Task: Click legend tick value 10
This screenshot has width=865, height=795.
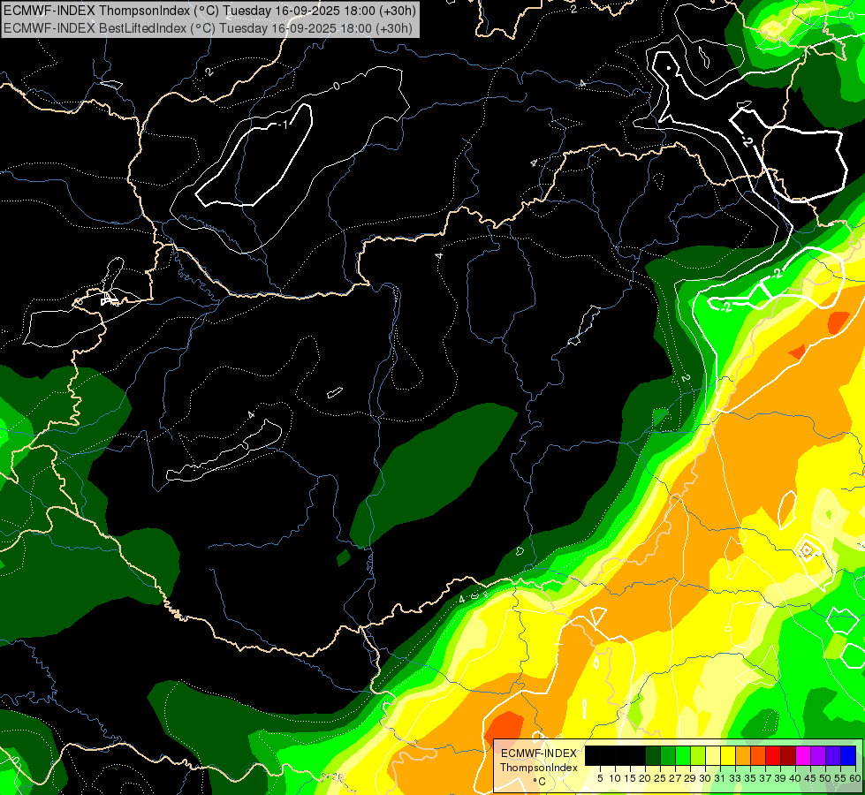Action: 615,778
